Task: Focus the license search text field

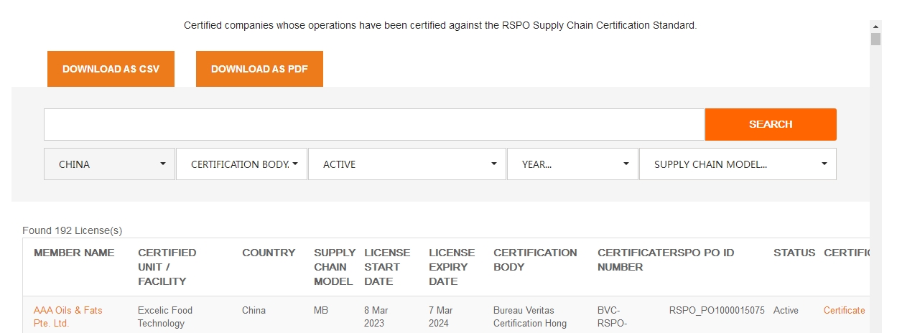Action: (373, 124)
